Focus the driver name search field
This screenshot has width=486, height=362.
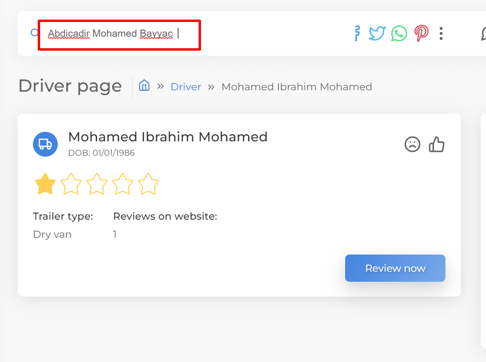pos(119,34)
